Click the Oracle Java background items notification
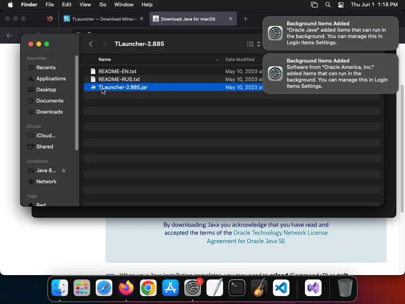 coord(330,33)
